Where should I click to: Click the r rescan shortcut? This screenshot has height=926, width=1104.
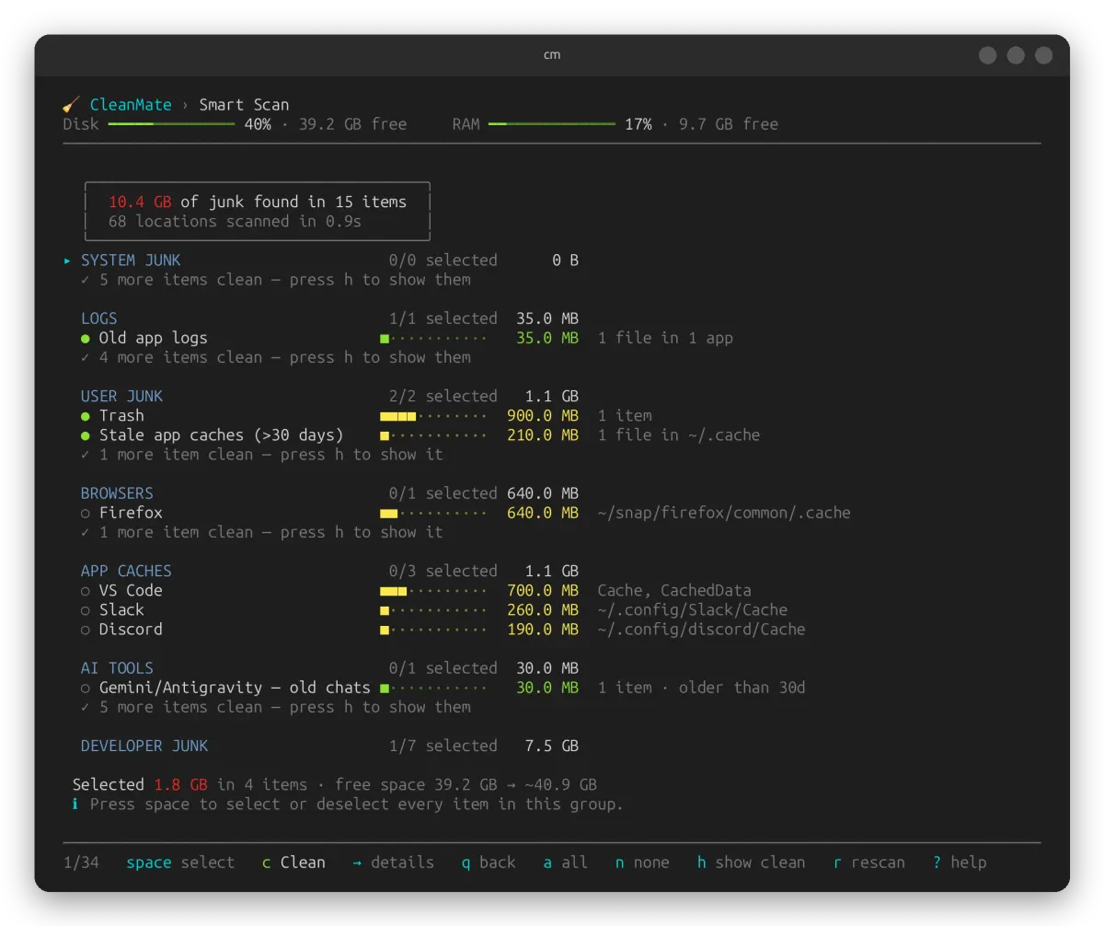pyautogui.click(x=869, y=862)
